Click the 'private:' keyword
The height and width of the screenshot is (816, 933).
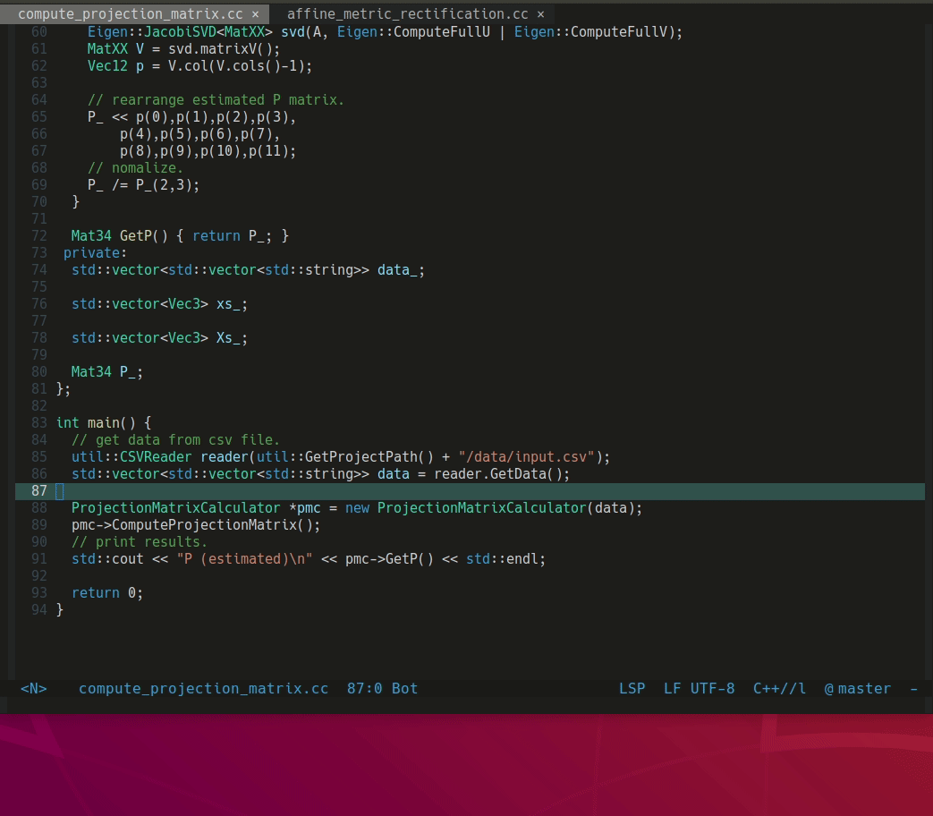[95, 253]
